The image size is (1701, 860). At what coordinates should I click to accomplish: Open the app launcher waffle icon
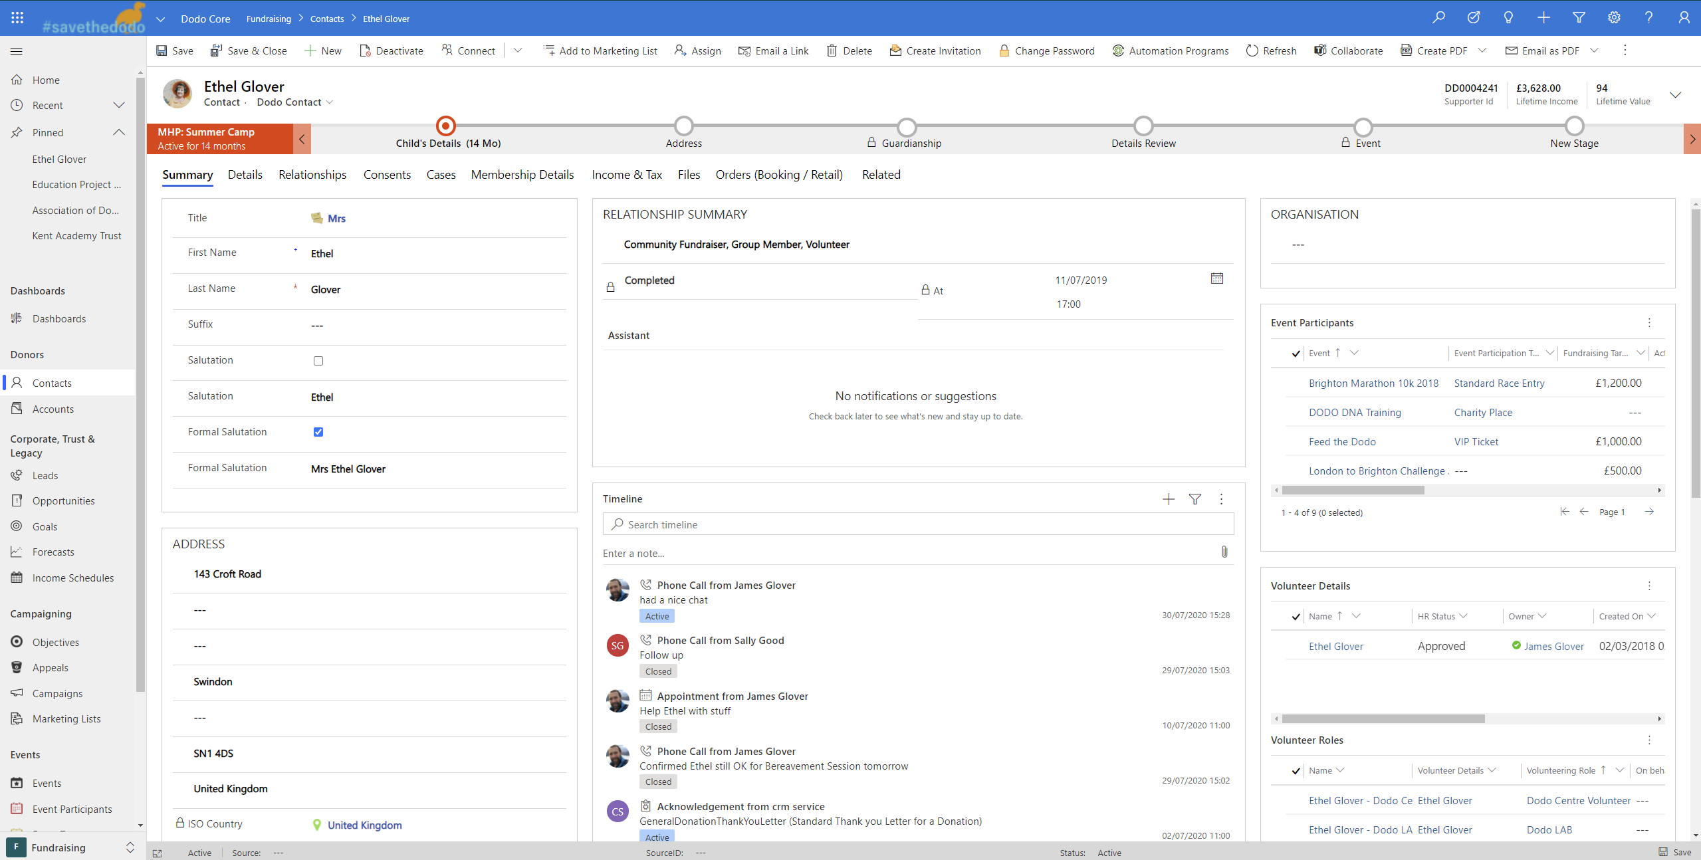pos(17,18)
